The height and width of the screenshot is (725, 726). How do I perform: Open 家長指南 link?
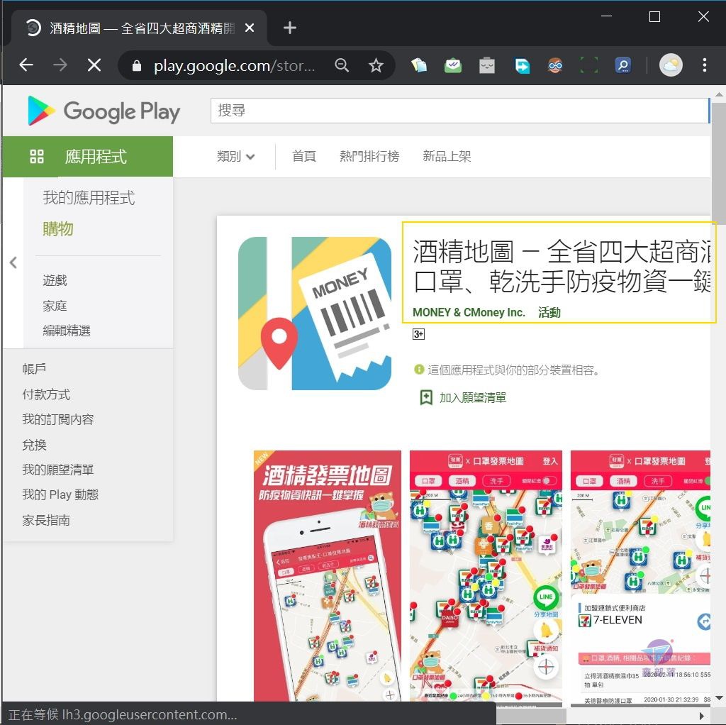[x=46, y=520]
